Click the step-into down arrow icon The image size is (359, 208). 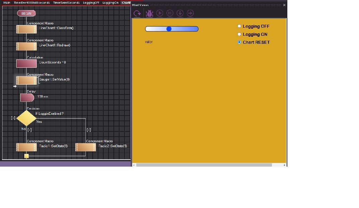pyautogui.click(x=180, y=13)
